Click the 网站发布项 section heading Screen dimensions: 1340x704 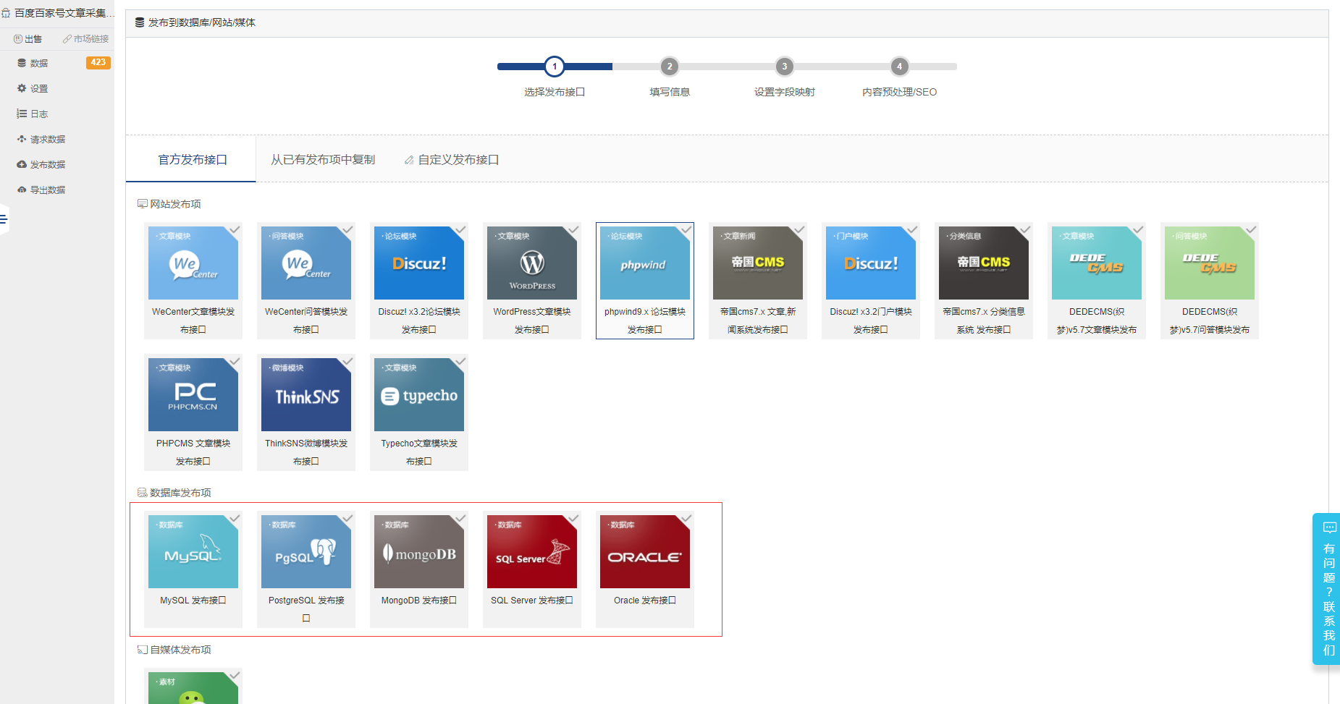coord(169,204)
